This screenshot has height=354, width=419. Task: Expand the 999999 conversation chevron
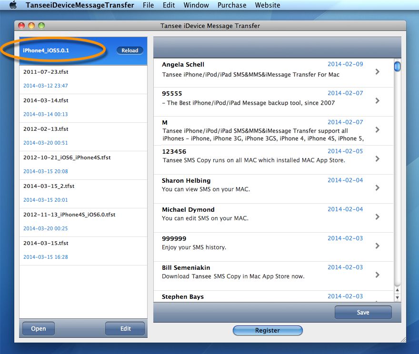click(377, 246)
